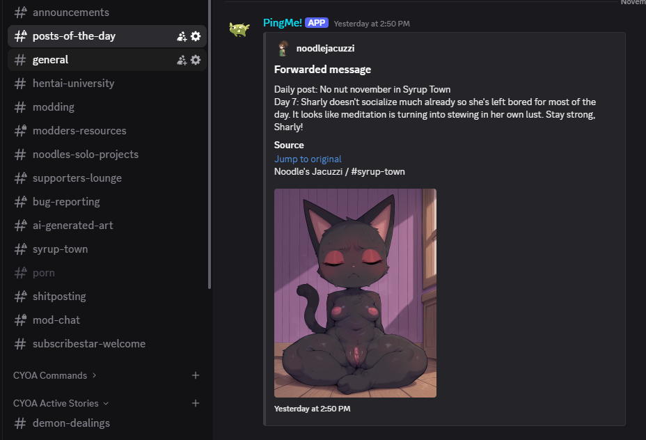The width and height of the screenshot is (646, 440).
Task: Add channel to CYOA Commands category
Action: 196,375
